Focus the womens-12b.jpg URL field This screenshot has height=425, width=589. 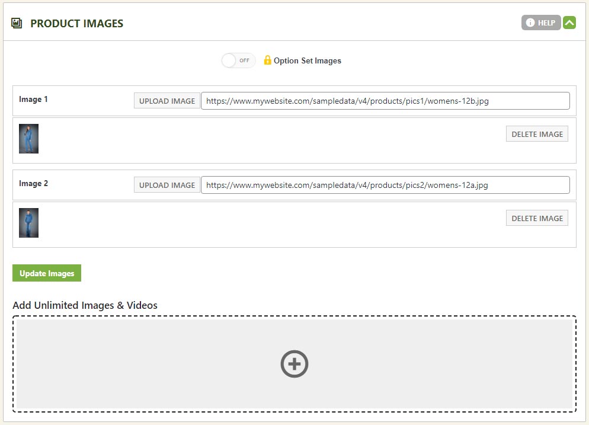pyautogui.click(x=385, y=101)
